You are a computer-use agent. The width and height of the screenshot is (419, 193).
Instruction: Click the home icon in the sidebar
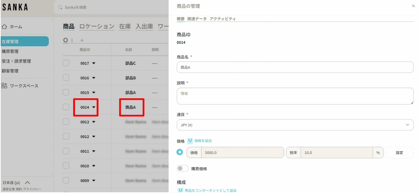pyautogui.click(x=4, y=27)
